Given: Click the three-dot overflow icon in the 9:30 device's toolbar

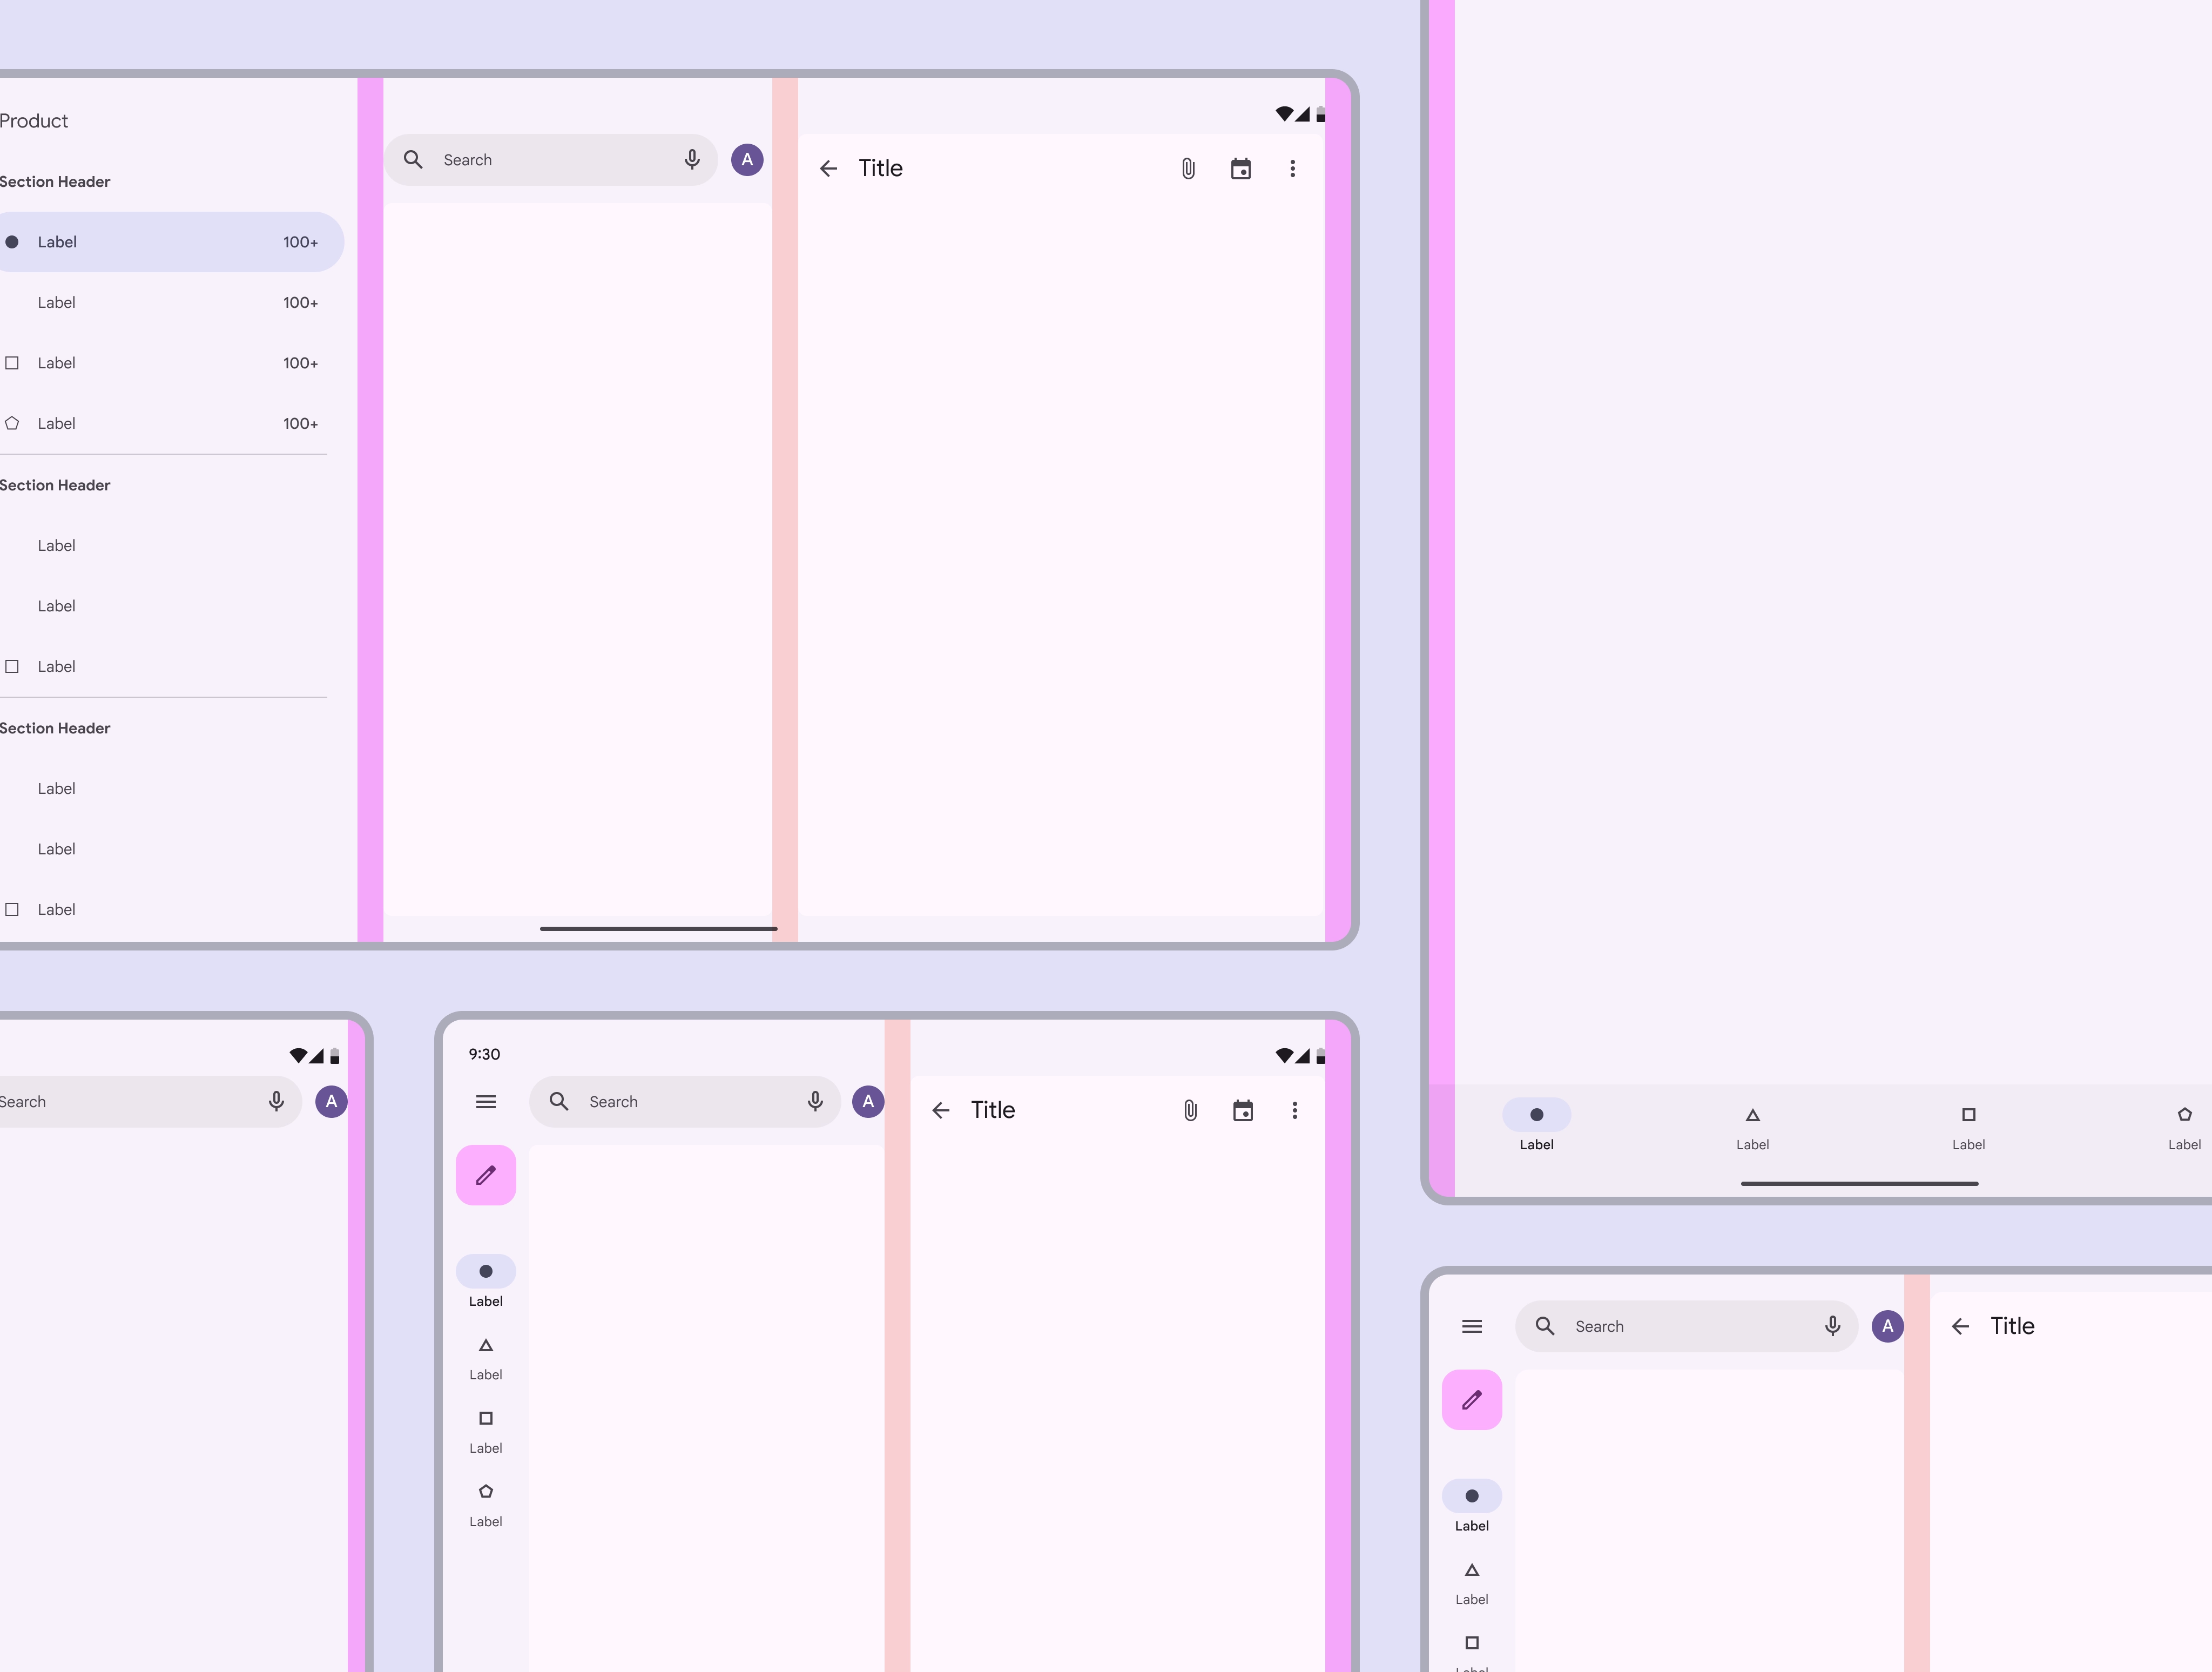Looking at the screenshot, I should coord(1295,1110).
